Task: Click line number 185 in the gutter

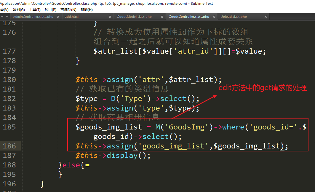Action: pos(9,127)
